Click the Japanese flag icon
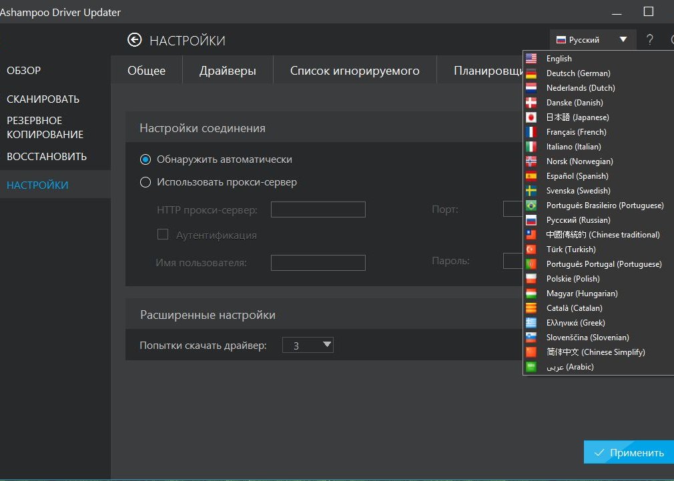 531,117
